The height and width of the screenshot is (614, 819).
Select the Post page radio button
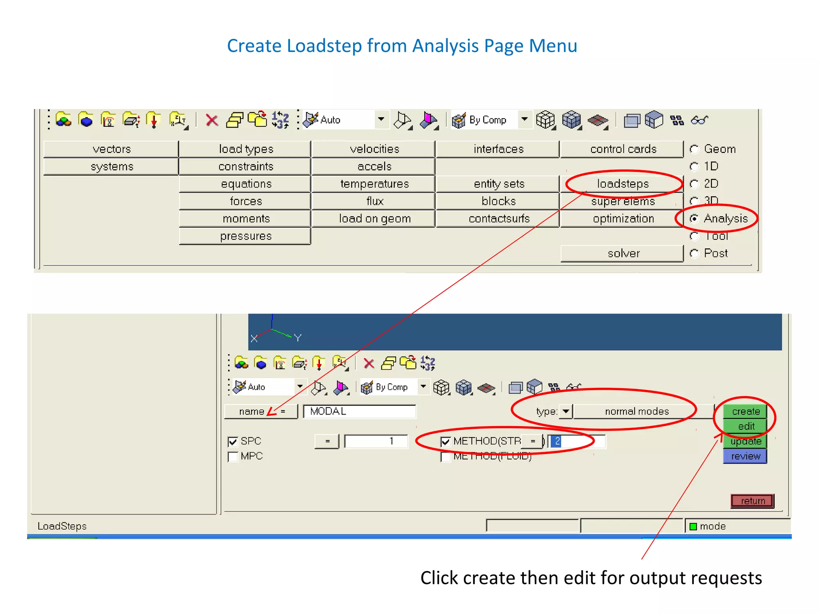click(694, 253)
